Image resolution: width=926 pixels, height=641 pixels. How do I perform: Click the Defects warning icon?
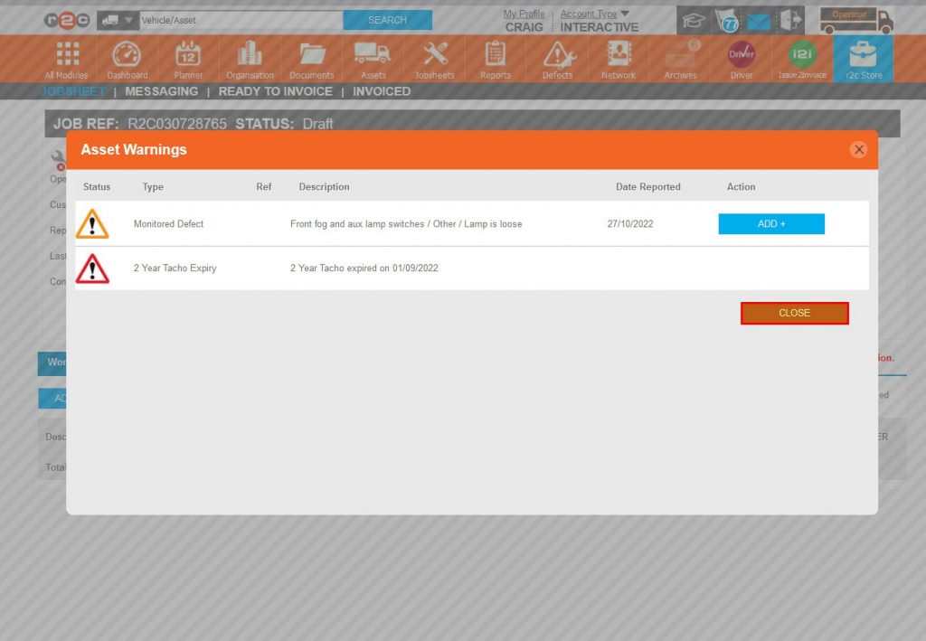(x=556, y=58)
